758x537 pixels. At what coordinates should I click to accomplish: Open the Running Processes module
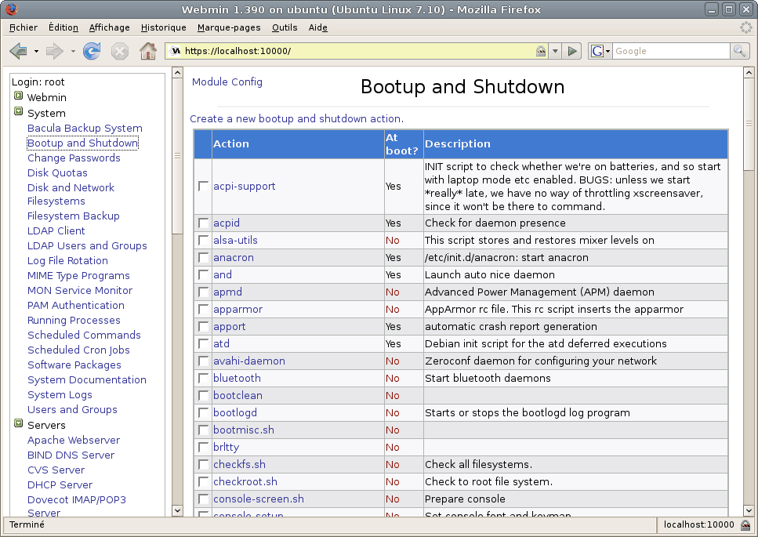click(74, 320)
